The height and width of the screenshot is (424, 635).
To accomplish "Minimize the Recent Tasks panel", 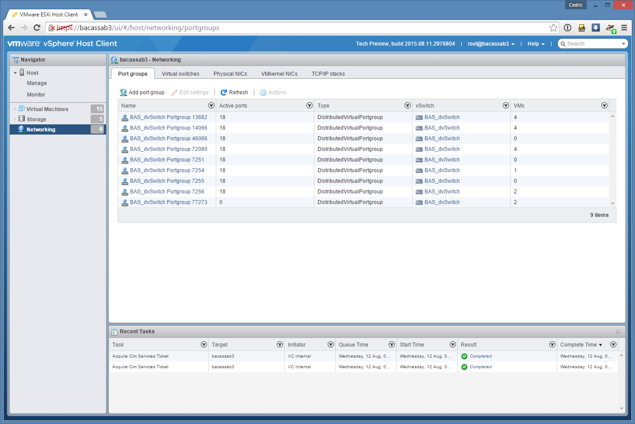I will pyautogui.click(x=618, y=331).
